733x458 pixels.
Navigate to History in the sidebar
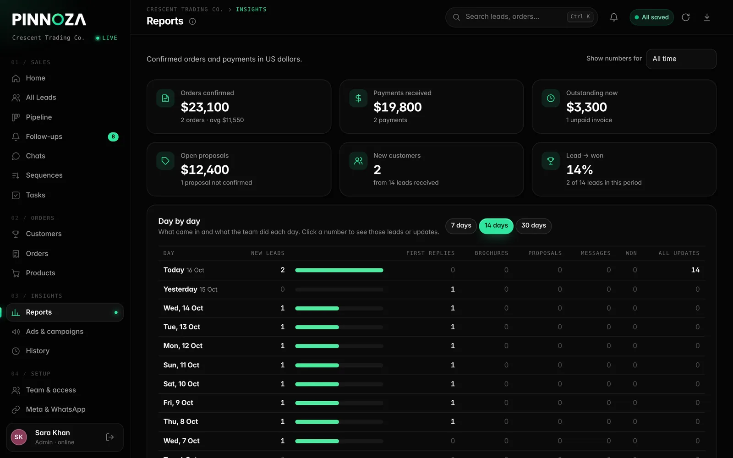click(65, 351)
